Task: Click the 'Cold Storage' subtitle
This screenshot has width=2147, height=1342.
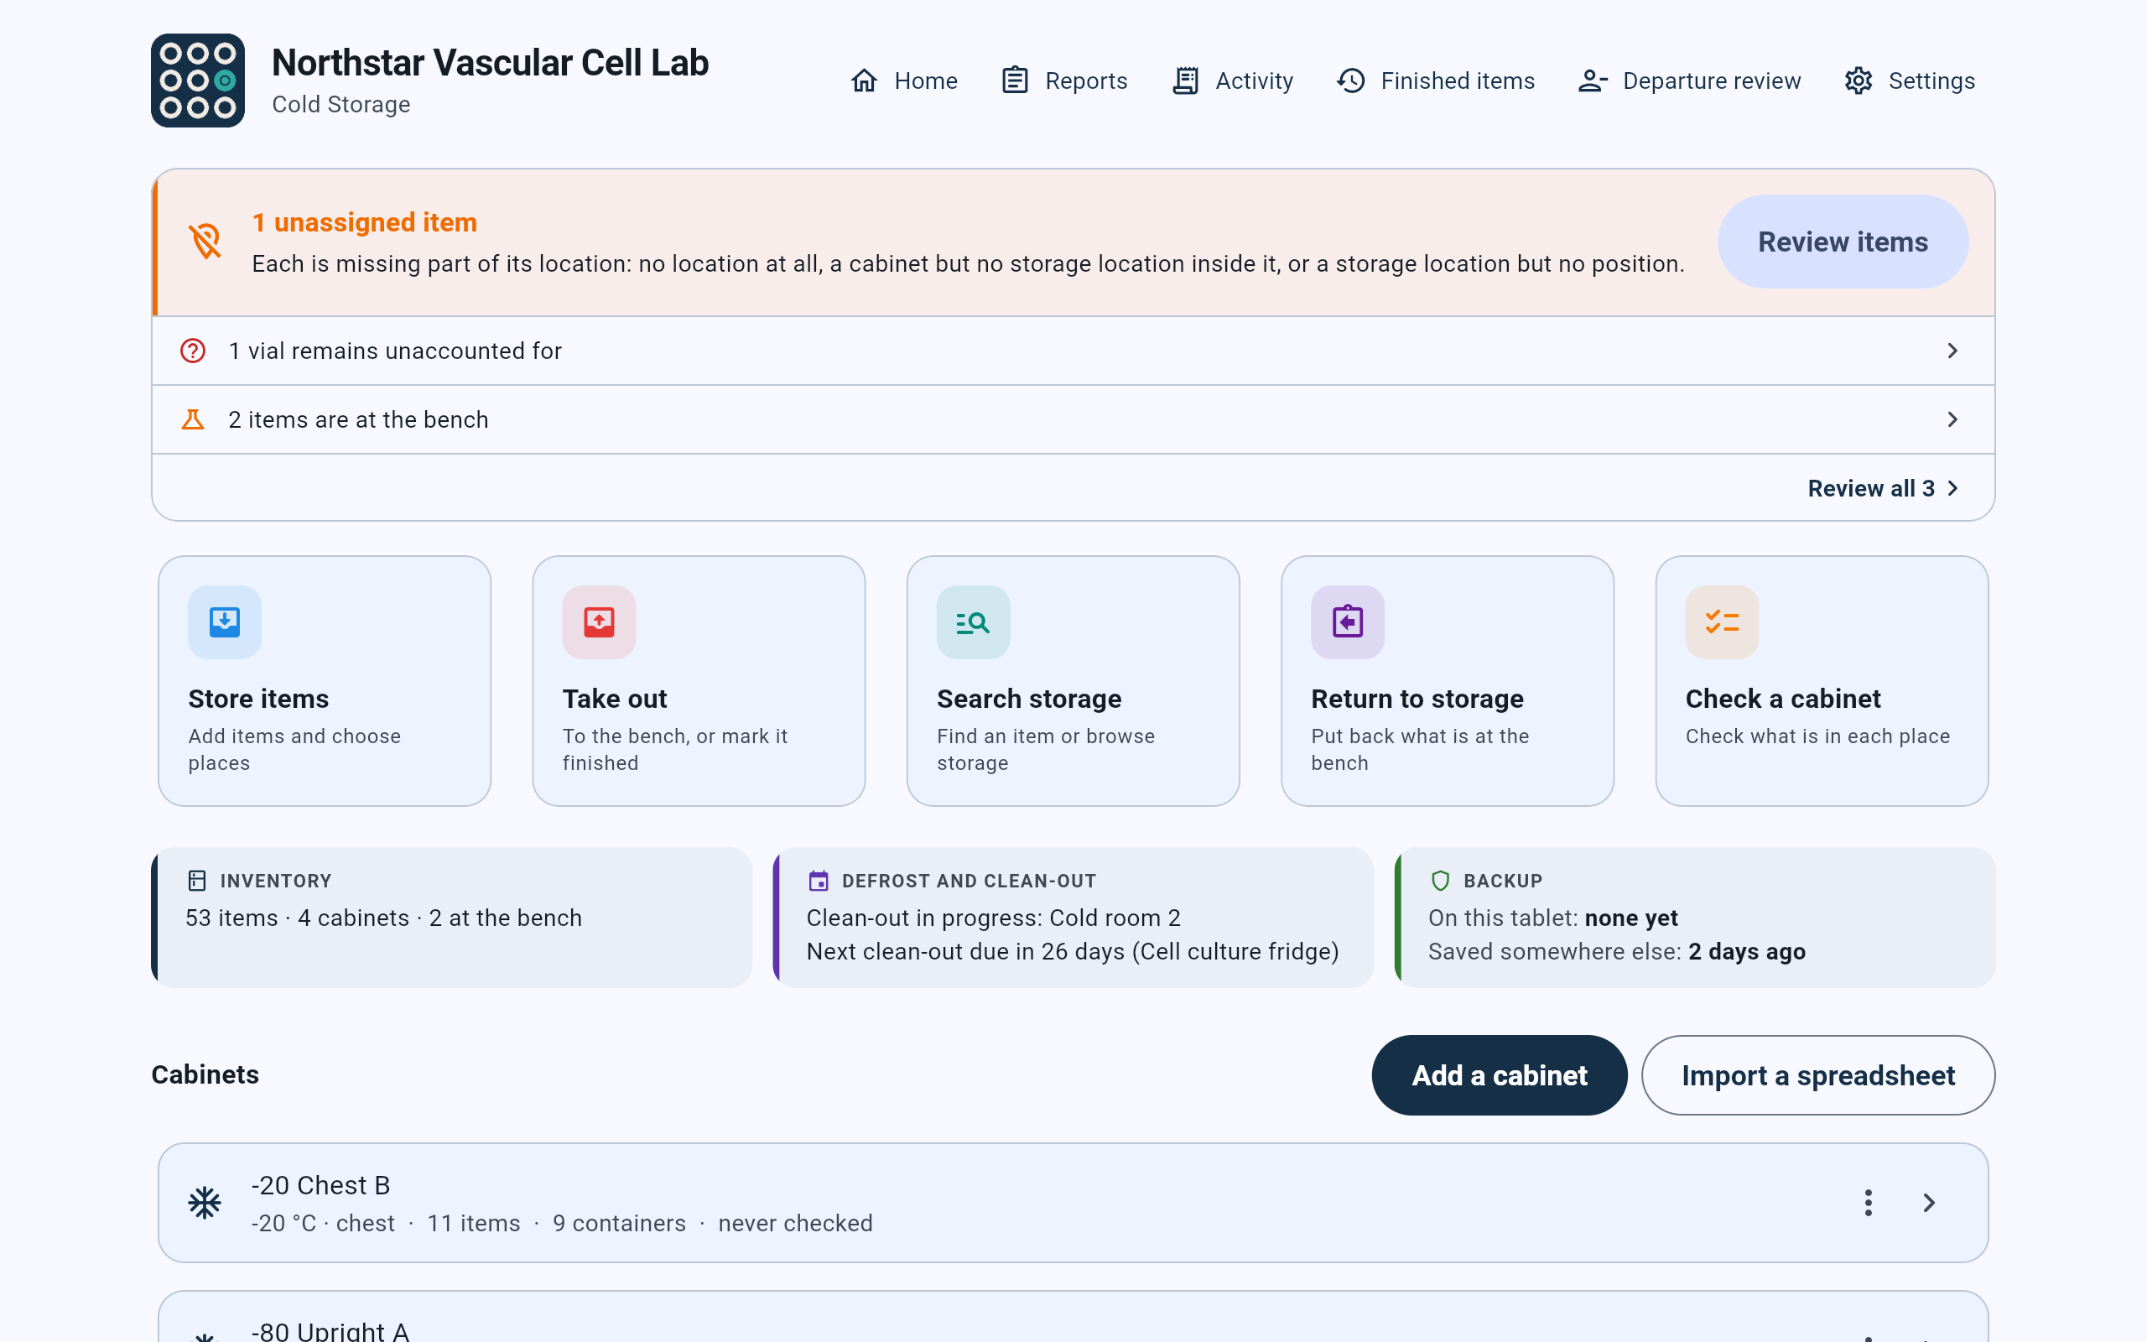Action: (341, 105)
